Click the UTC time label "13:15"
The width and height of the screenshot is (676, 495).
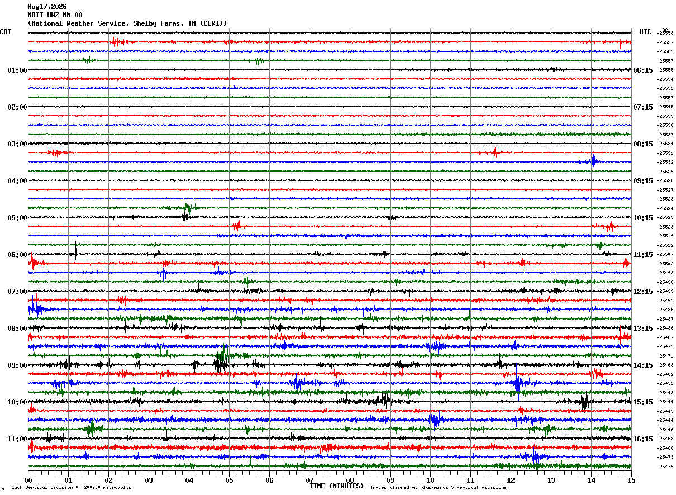(643, 329)
